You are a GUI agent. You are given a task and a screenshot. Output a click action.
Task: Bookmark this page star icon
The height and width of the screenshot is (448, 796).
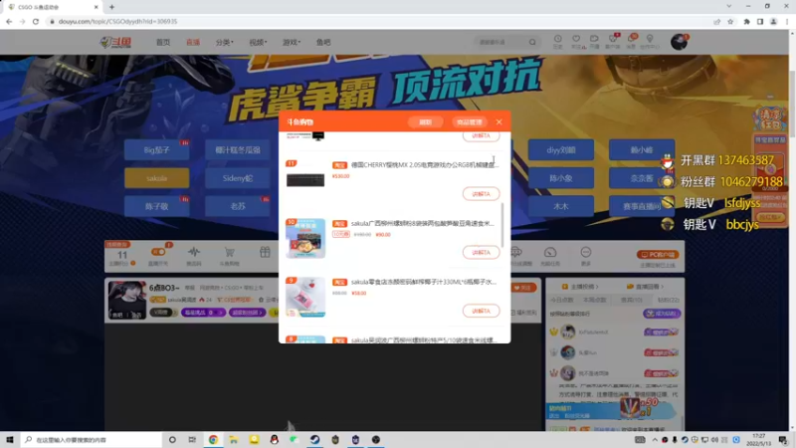coord(730,21)
